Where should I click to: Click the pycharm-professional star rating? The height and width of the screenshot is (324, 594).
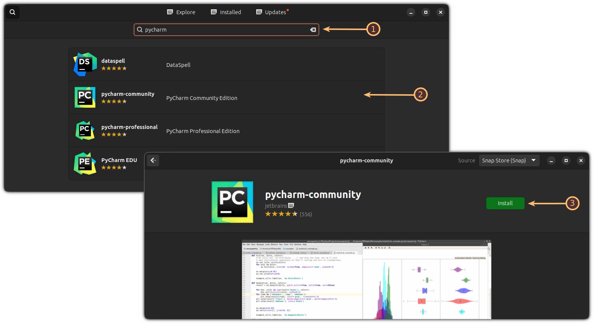[114, 135]
